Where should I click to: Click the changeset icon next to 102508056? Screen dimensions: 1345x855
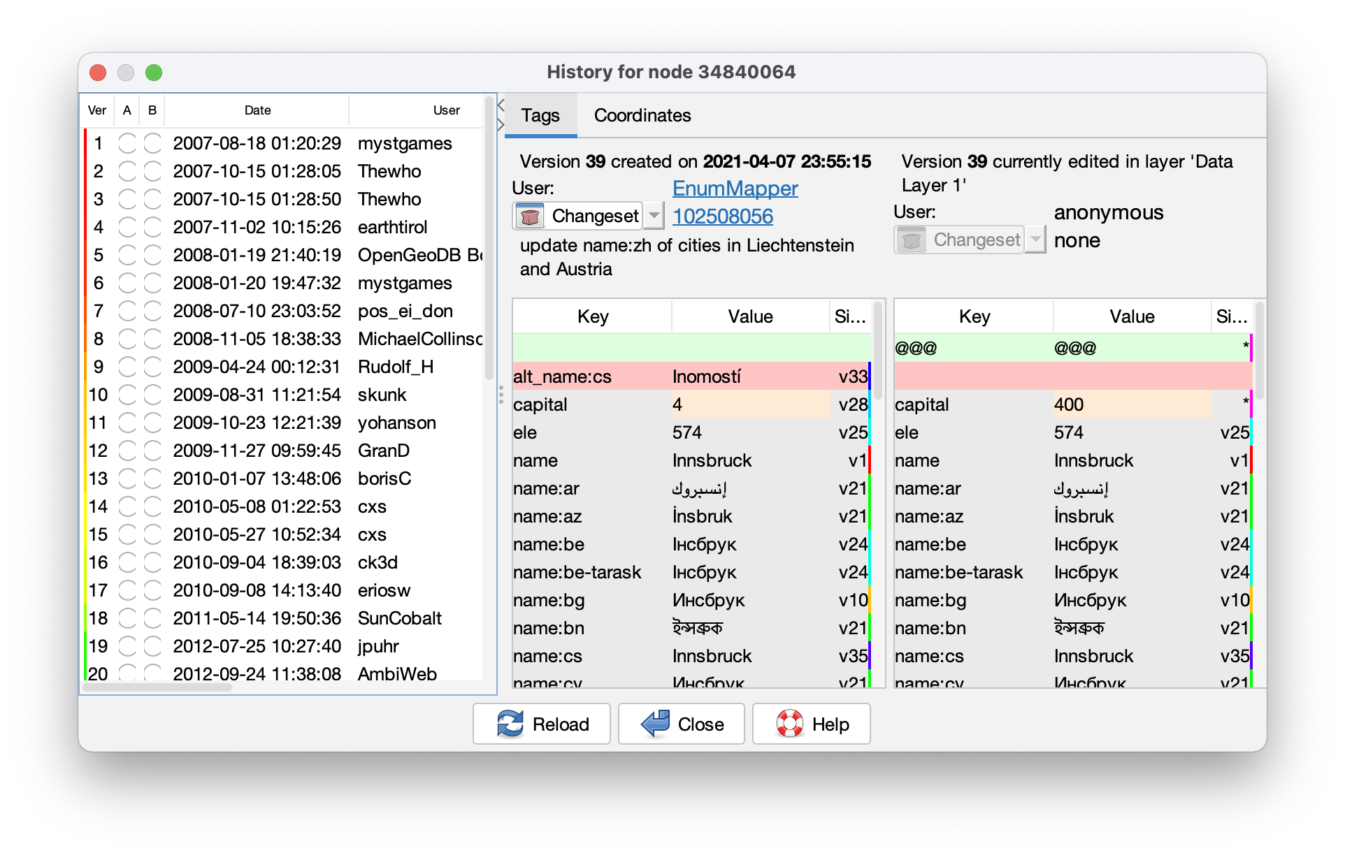click(x=530, y=217)
